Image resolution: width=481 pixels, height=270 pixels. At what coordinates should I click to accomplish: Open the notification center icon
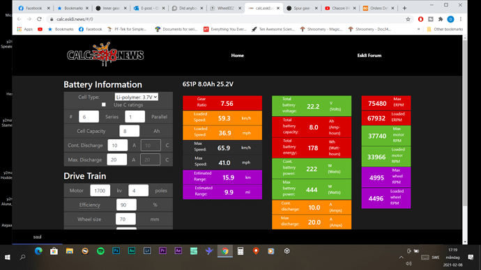click(471, 257)
